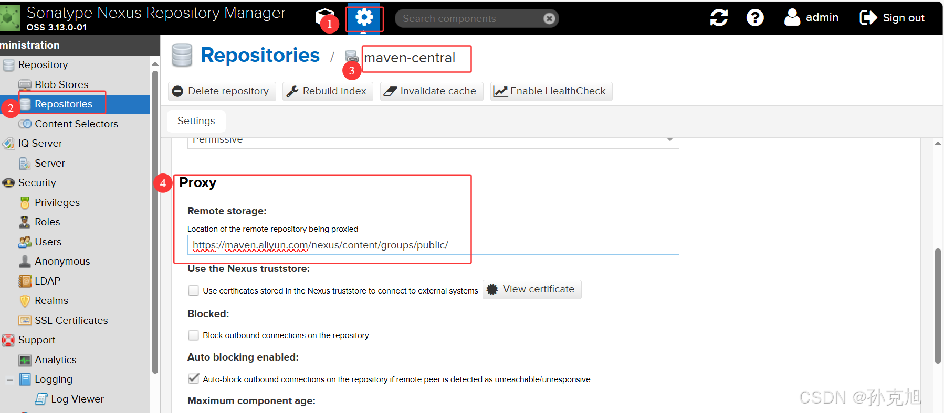
Task: Open Privileges under Security
Action: click(57, 202)
